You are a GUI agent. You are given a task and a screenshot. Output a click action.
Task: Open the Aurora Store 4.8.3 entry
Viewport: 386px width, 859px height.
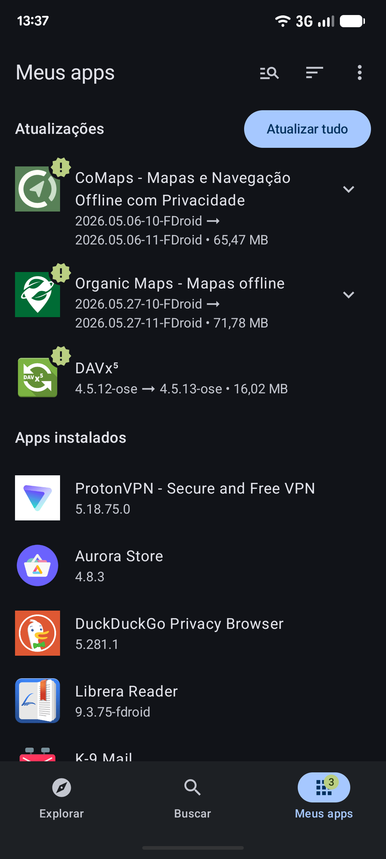(193, 566)
